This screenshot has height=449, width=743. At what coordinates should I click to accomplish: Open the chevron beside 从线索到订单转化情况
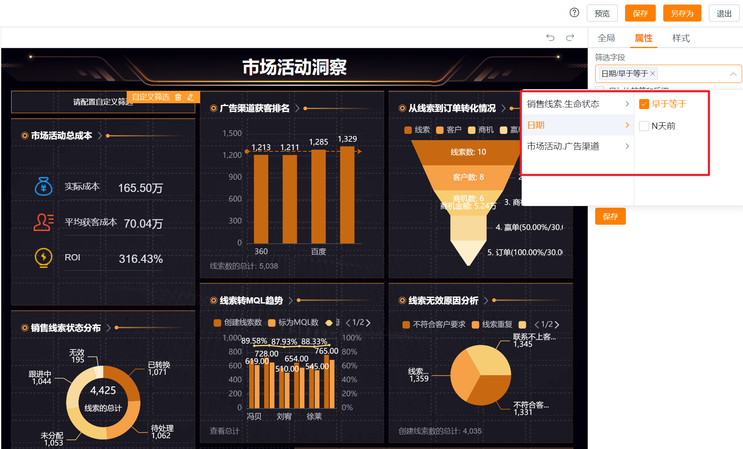[x=503, y=108]
